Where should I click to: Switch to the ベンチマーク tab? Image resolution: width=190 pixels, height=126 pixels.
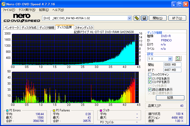[x=12, y=28]
